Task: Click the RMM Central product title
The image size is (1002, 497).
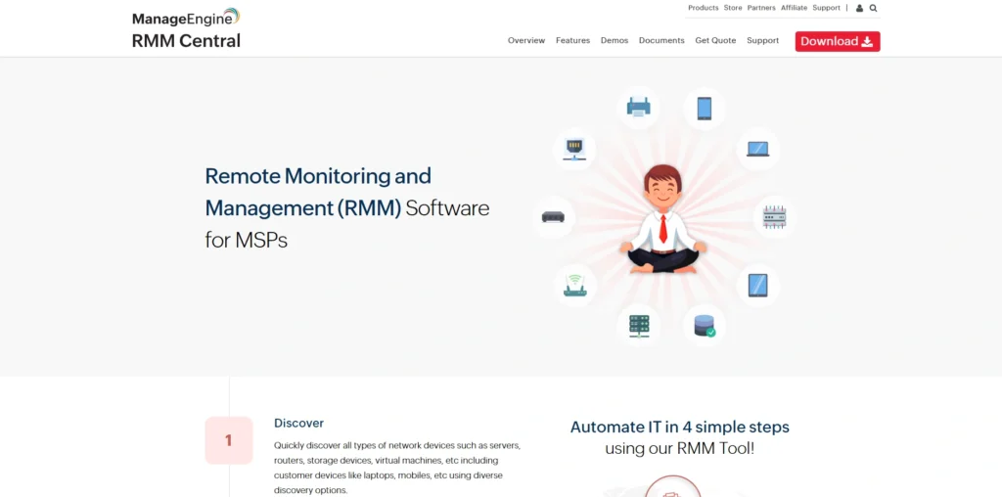Action: click(x=186, y=41)
